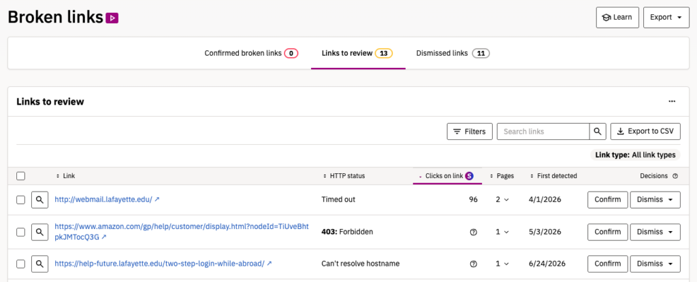The width and height of the screenshot is (697, 282).
Task: Check the amazon.com row checkbox
Action: point(20,232)
